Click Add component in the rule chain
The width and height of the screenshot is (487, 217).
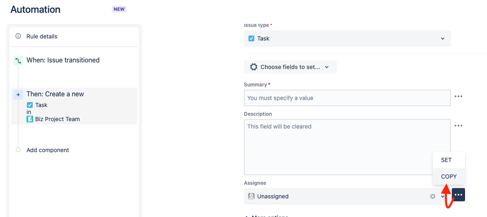(x=48, y=150)
